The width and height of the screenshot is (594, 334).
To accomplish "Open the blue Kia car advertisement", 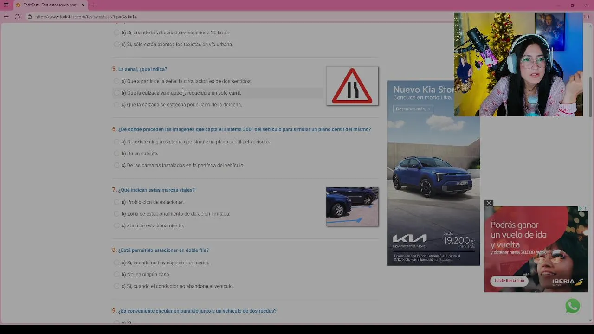I will coord(433,173).
